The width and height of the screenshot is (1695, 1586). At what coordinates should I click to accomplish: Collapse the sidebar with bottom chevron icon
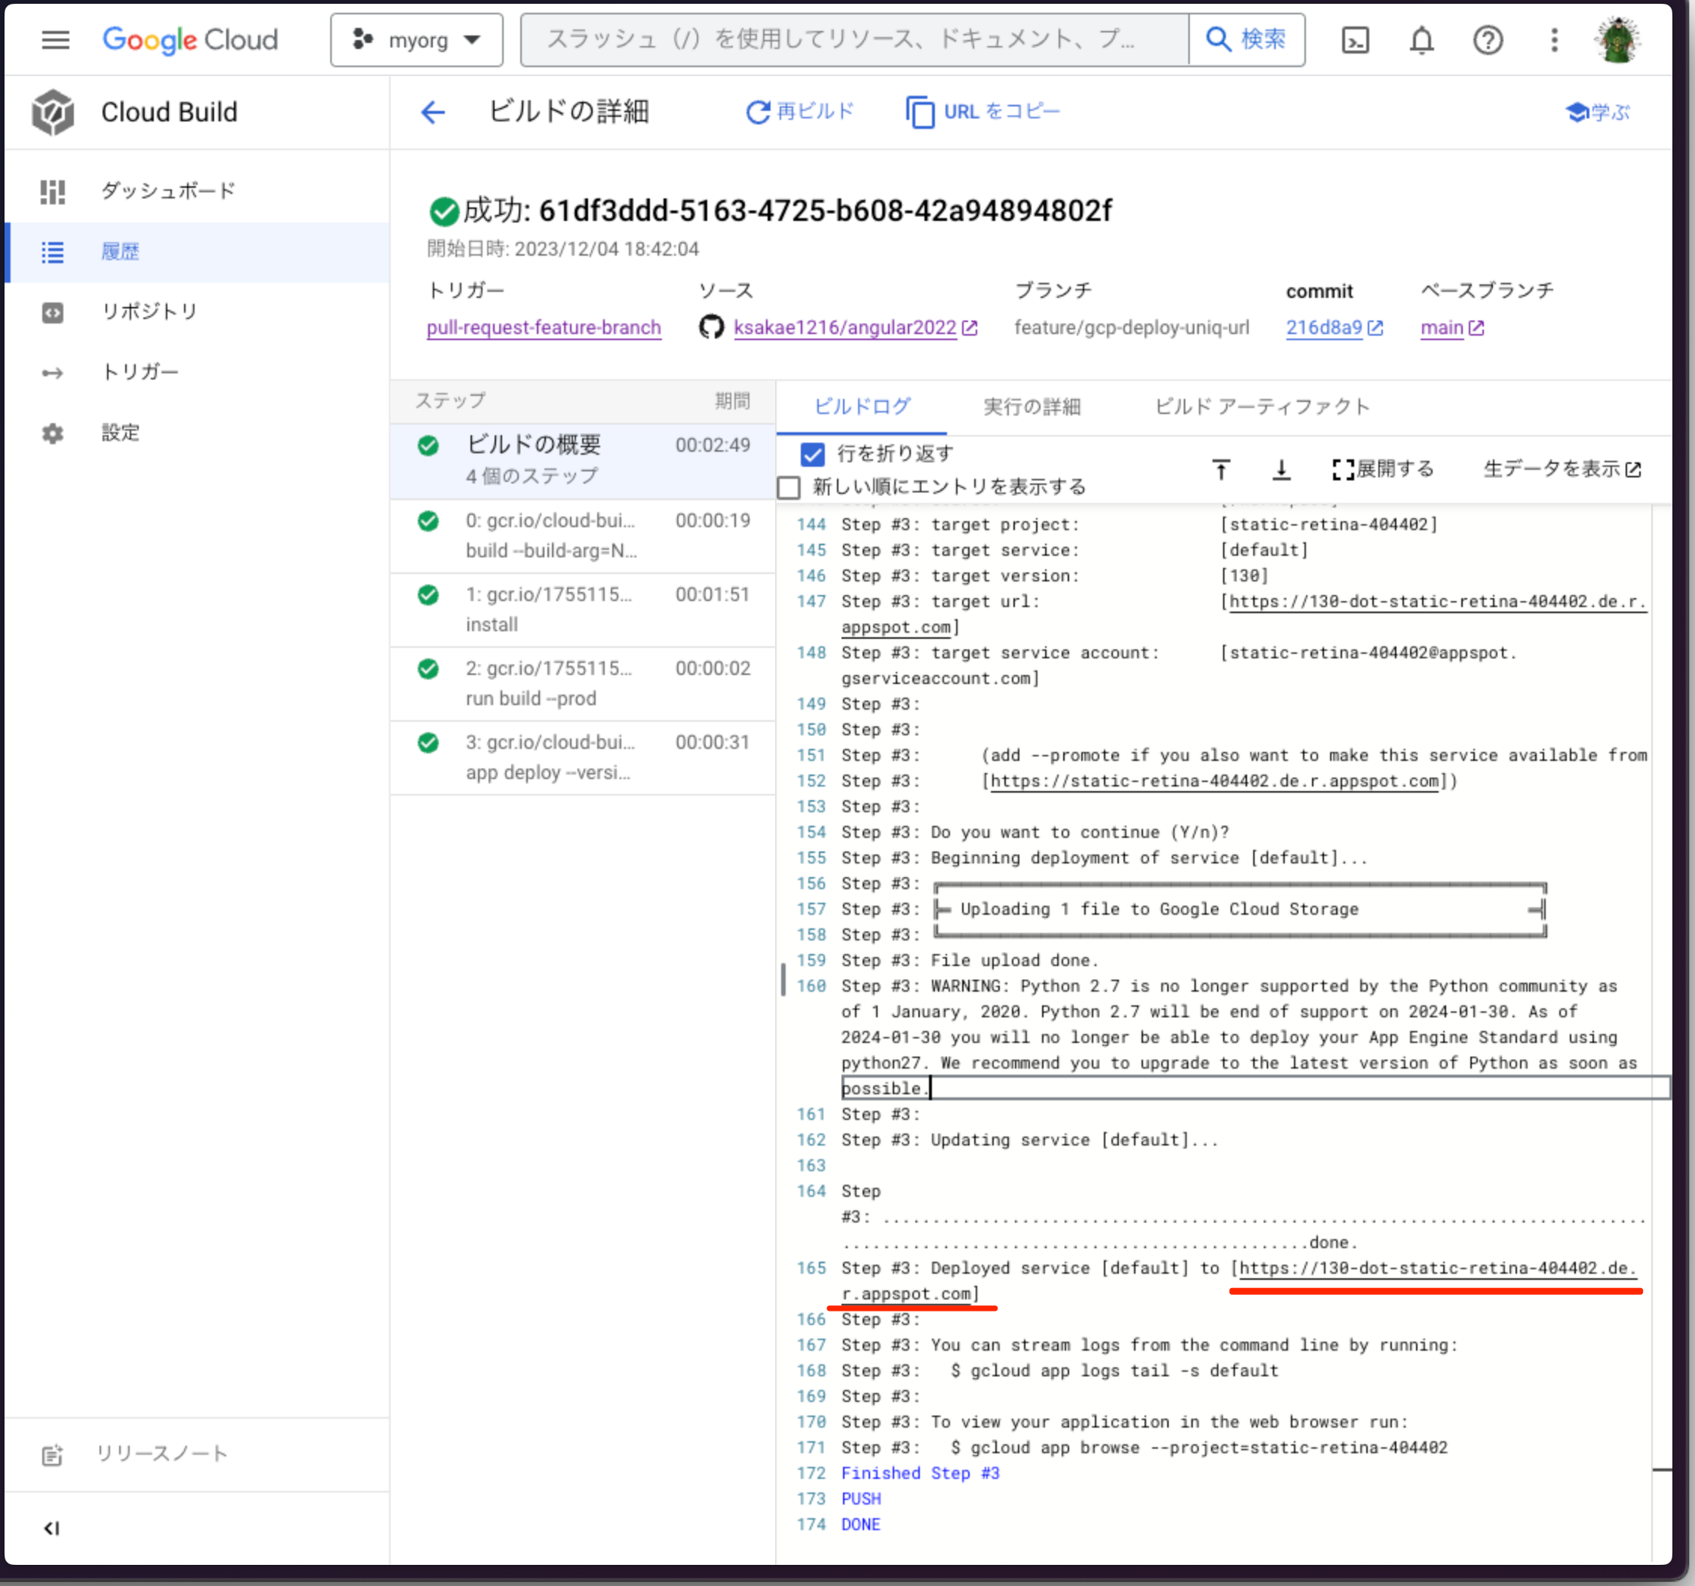[52, 1528]
